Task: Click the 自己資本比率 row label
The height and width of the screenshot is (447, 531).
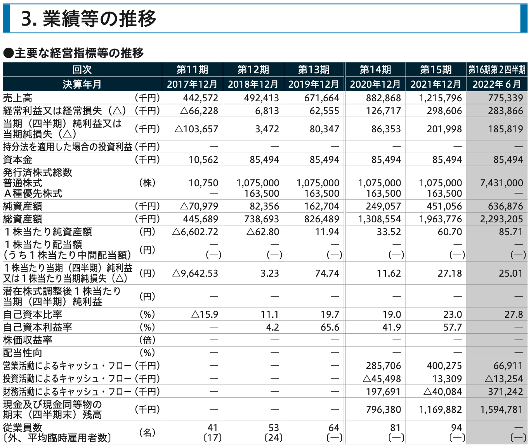Action: coord(33,314)
